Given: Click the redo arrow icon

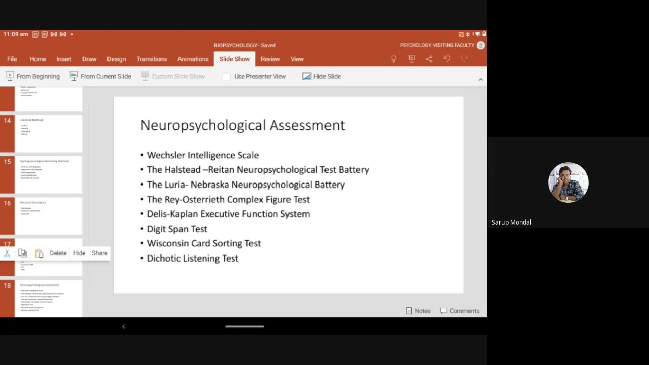Looking at the screenshot, I should [x=464, y=59].
